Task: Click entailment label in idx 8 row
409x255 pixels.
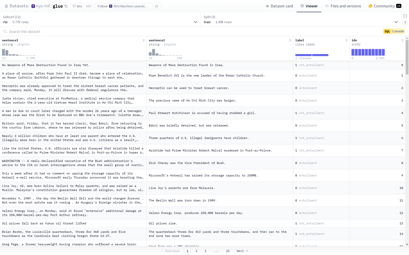Action: tap(308, 163)
